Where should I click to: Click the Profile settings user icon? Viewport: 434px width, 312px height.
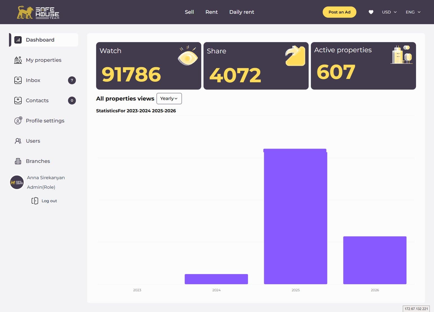click(18, 121)
